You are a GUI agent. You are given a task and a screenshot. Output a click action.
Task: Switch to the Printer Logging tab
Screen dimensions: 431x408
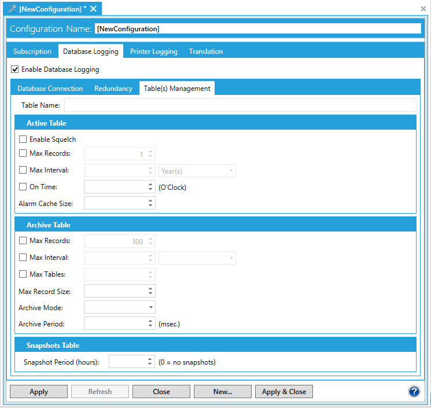[153, 52]
